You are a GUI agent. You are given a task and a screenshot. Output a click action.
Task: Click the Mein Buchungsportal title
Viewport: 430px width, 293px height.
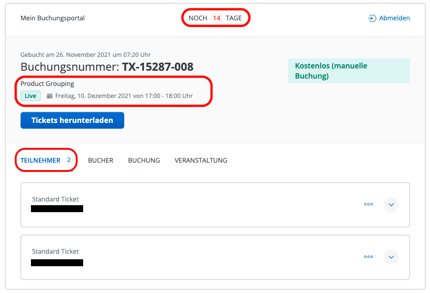(x=53, y=18)
